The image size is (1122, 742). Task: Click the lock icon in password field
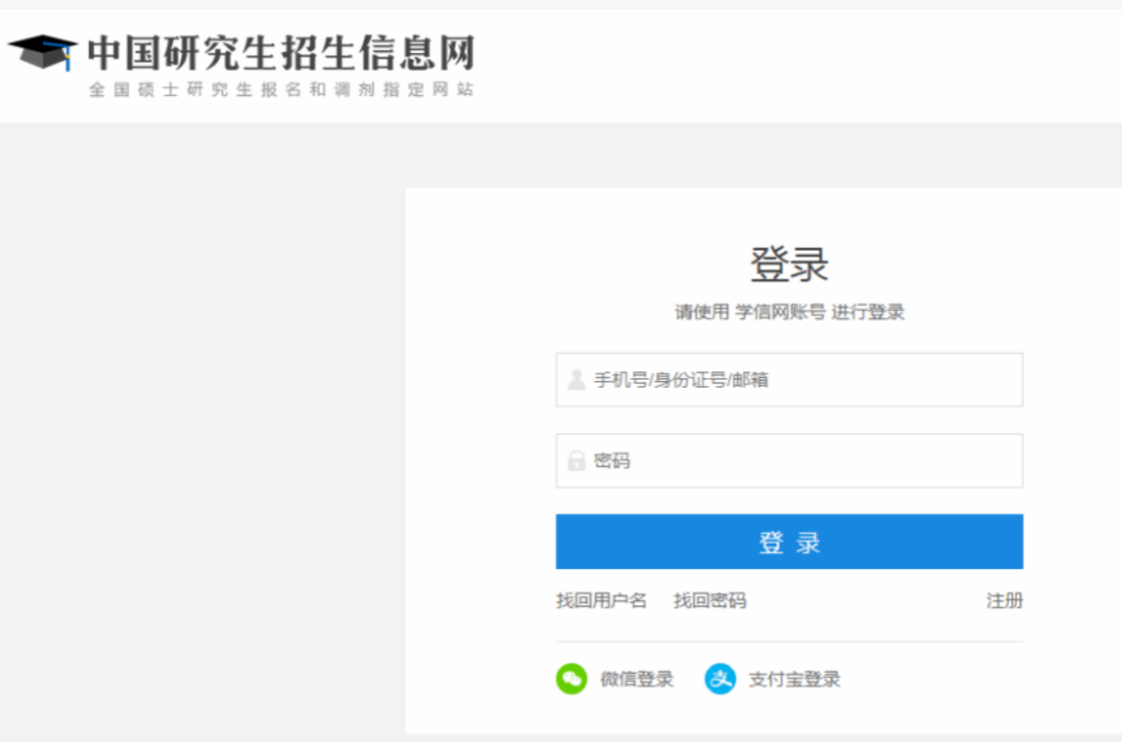tap(576, 462)
